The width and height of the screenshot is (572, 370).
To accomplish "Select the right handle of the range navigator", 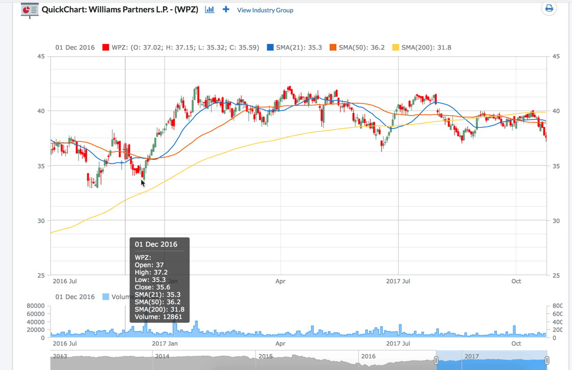I will coord(547,360).
